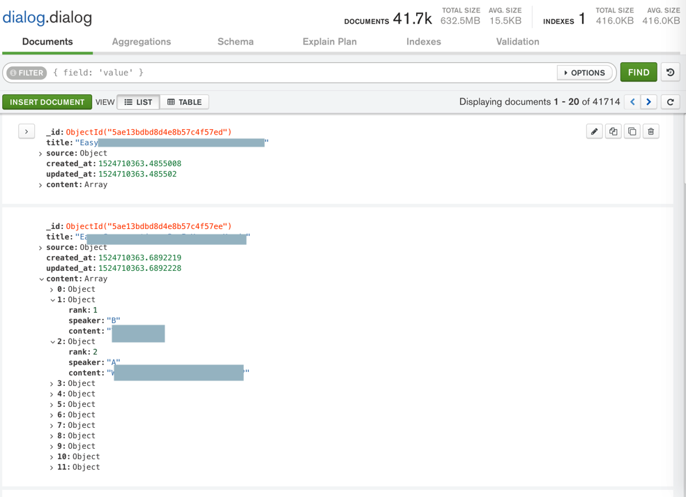Open the Indexes tab

pyautogui.click(x=423, y=42)
